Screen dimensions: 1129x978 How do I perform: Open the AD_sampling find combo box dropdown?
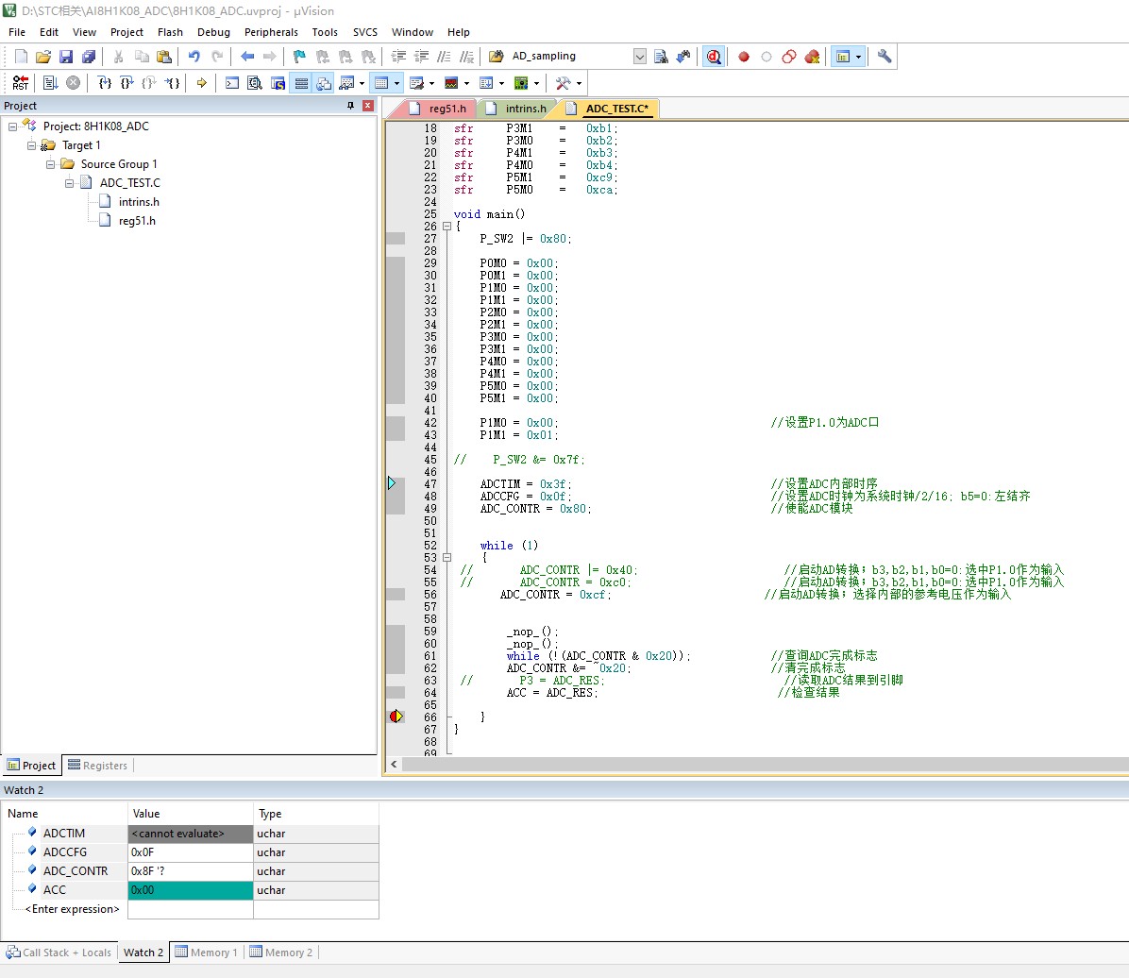click(639, 57)
